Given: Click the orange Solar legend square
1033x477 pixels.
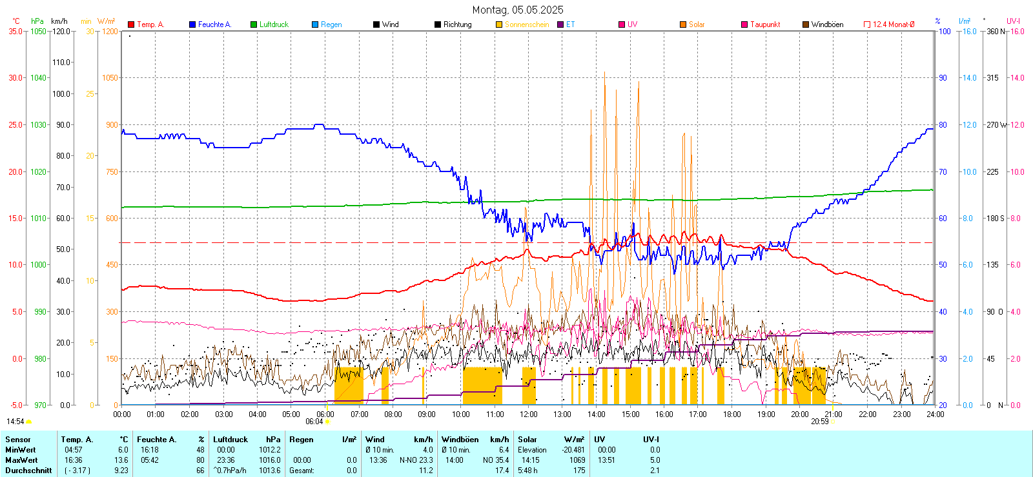Looking at the screenshot, I should pyautogui.click(x=683, y=24).
